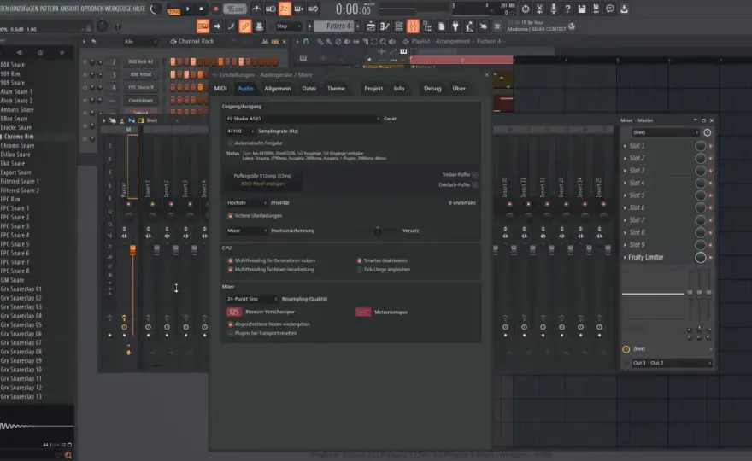Open the Mixer Positionserkennung dropdown

[x=246, y=230]
